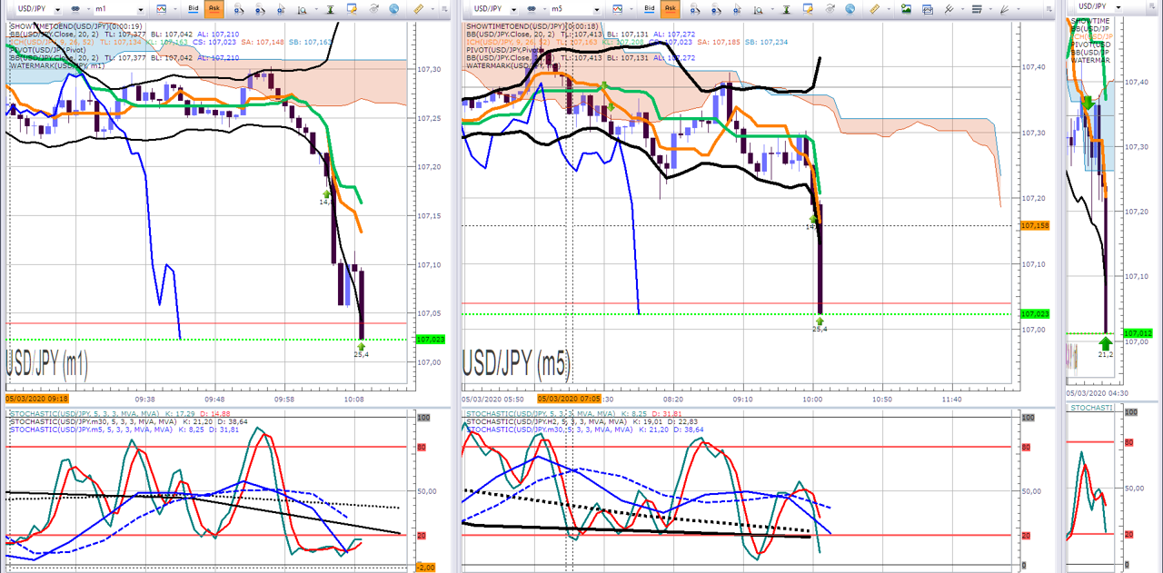
Task: Click the chart type icon in m1 toolbar
Action: click(x=161, y=8)
